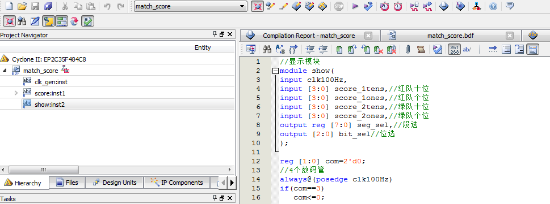
Task: Undo the last edit
Action: click(107, 6)
